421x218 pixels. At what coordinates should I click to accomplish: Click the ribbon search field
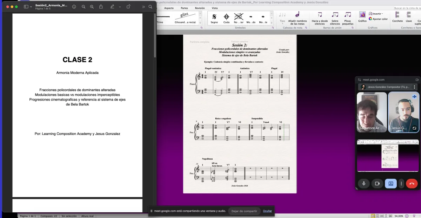click(x=407, y=8)
